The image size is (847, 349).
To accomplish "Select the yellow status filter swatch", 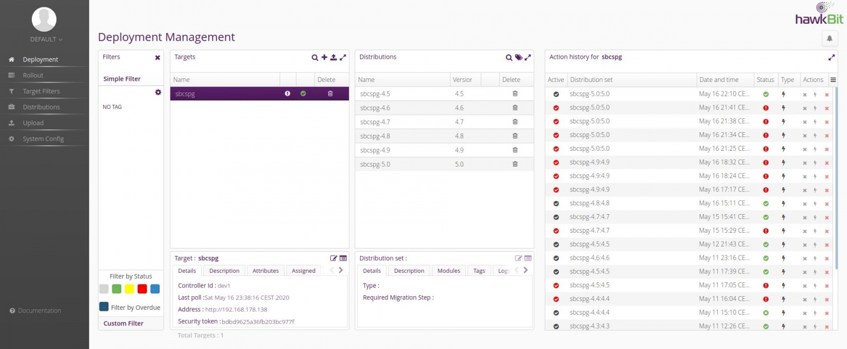I will [x=129, y=289].
